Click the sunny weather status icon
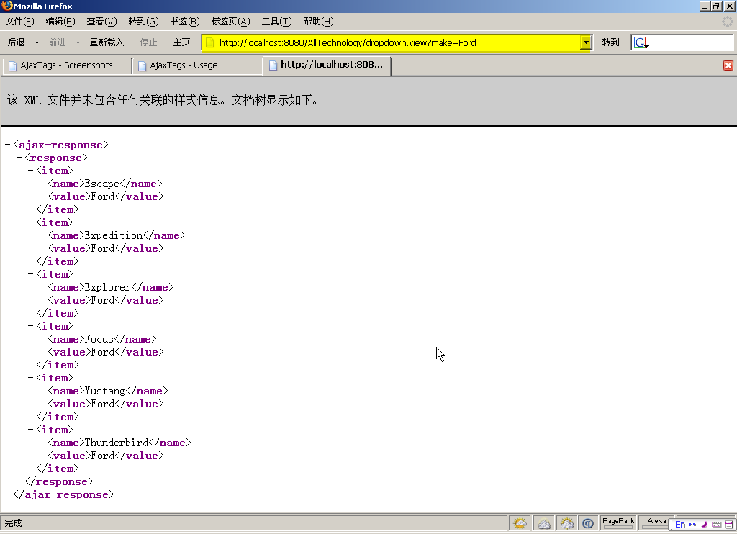 (x=520, y=523)
